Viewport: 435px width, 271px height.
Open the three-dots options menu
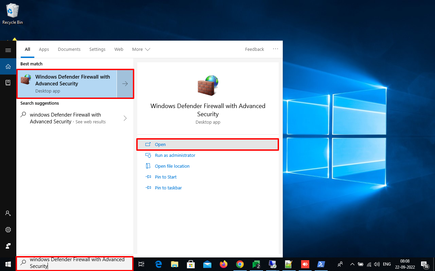tap(276, 49)
